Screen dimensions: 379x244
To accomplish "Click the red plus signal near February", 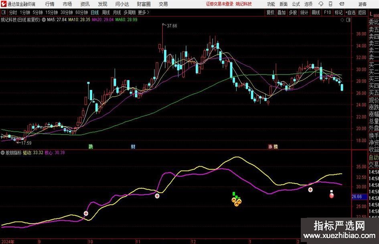I will (310, 190).
